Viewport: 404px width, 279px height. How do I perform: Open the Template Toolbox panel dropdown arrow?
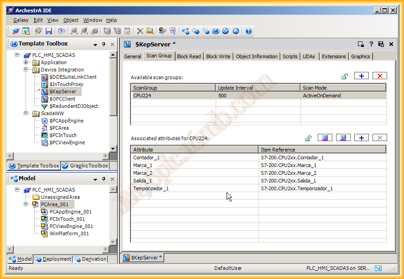click(x=95, y=45)
